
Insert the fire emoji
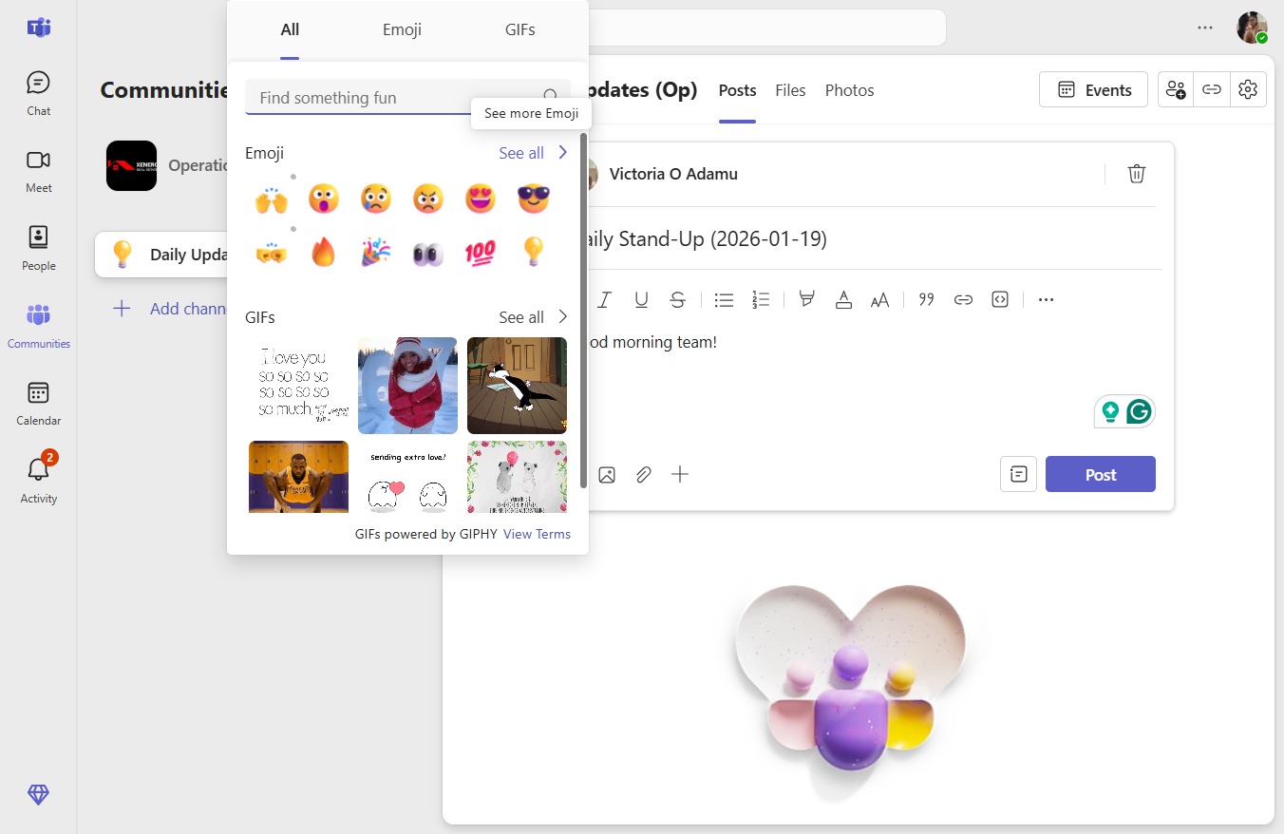pos(324,254)
